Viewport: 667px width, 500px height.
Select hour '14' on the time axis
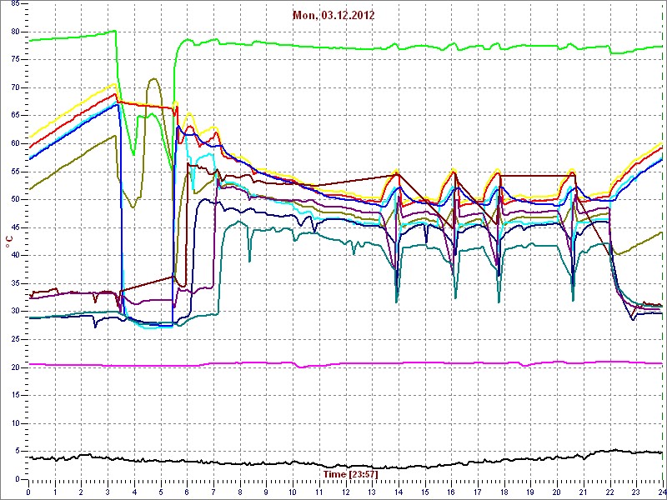[x=399, y=491]
